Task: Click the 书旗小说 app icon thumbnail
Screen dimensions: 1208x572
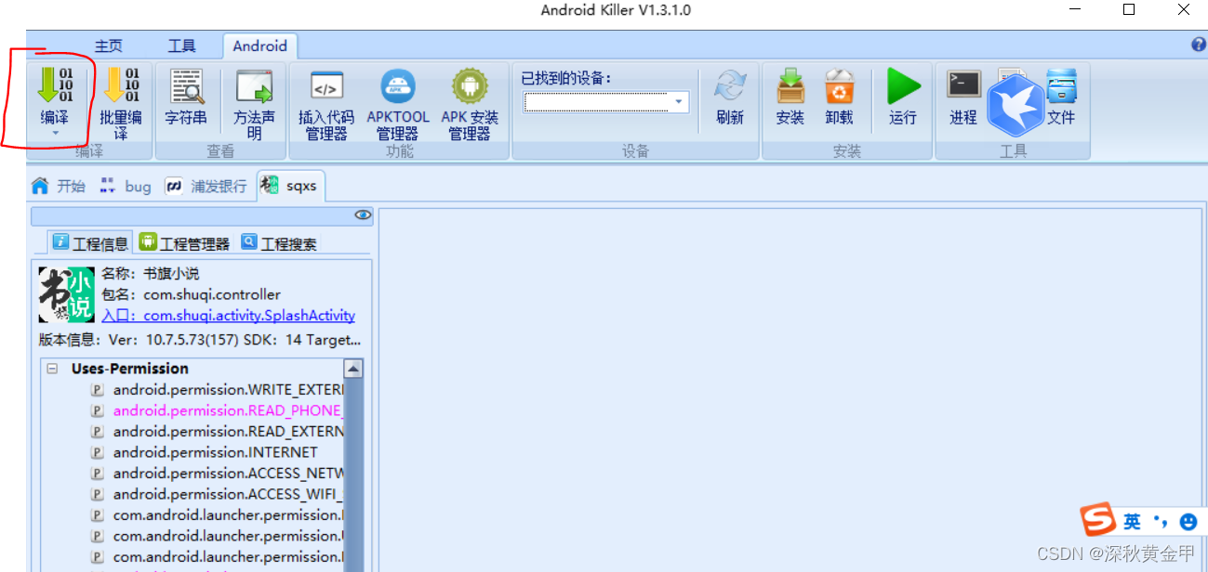Action: click(66, 295)
